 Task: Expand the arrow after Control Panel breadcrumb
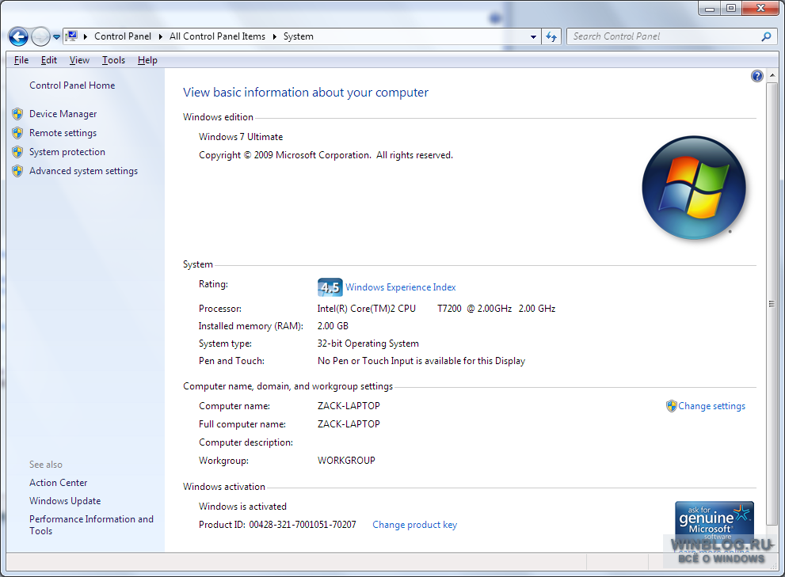click(160, 36)
